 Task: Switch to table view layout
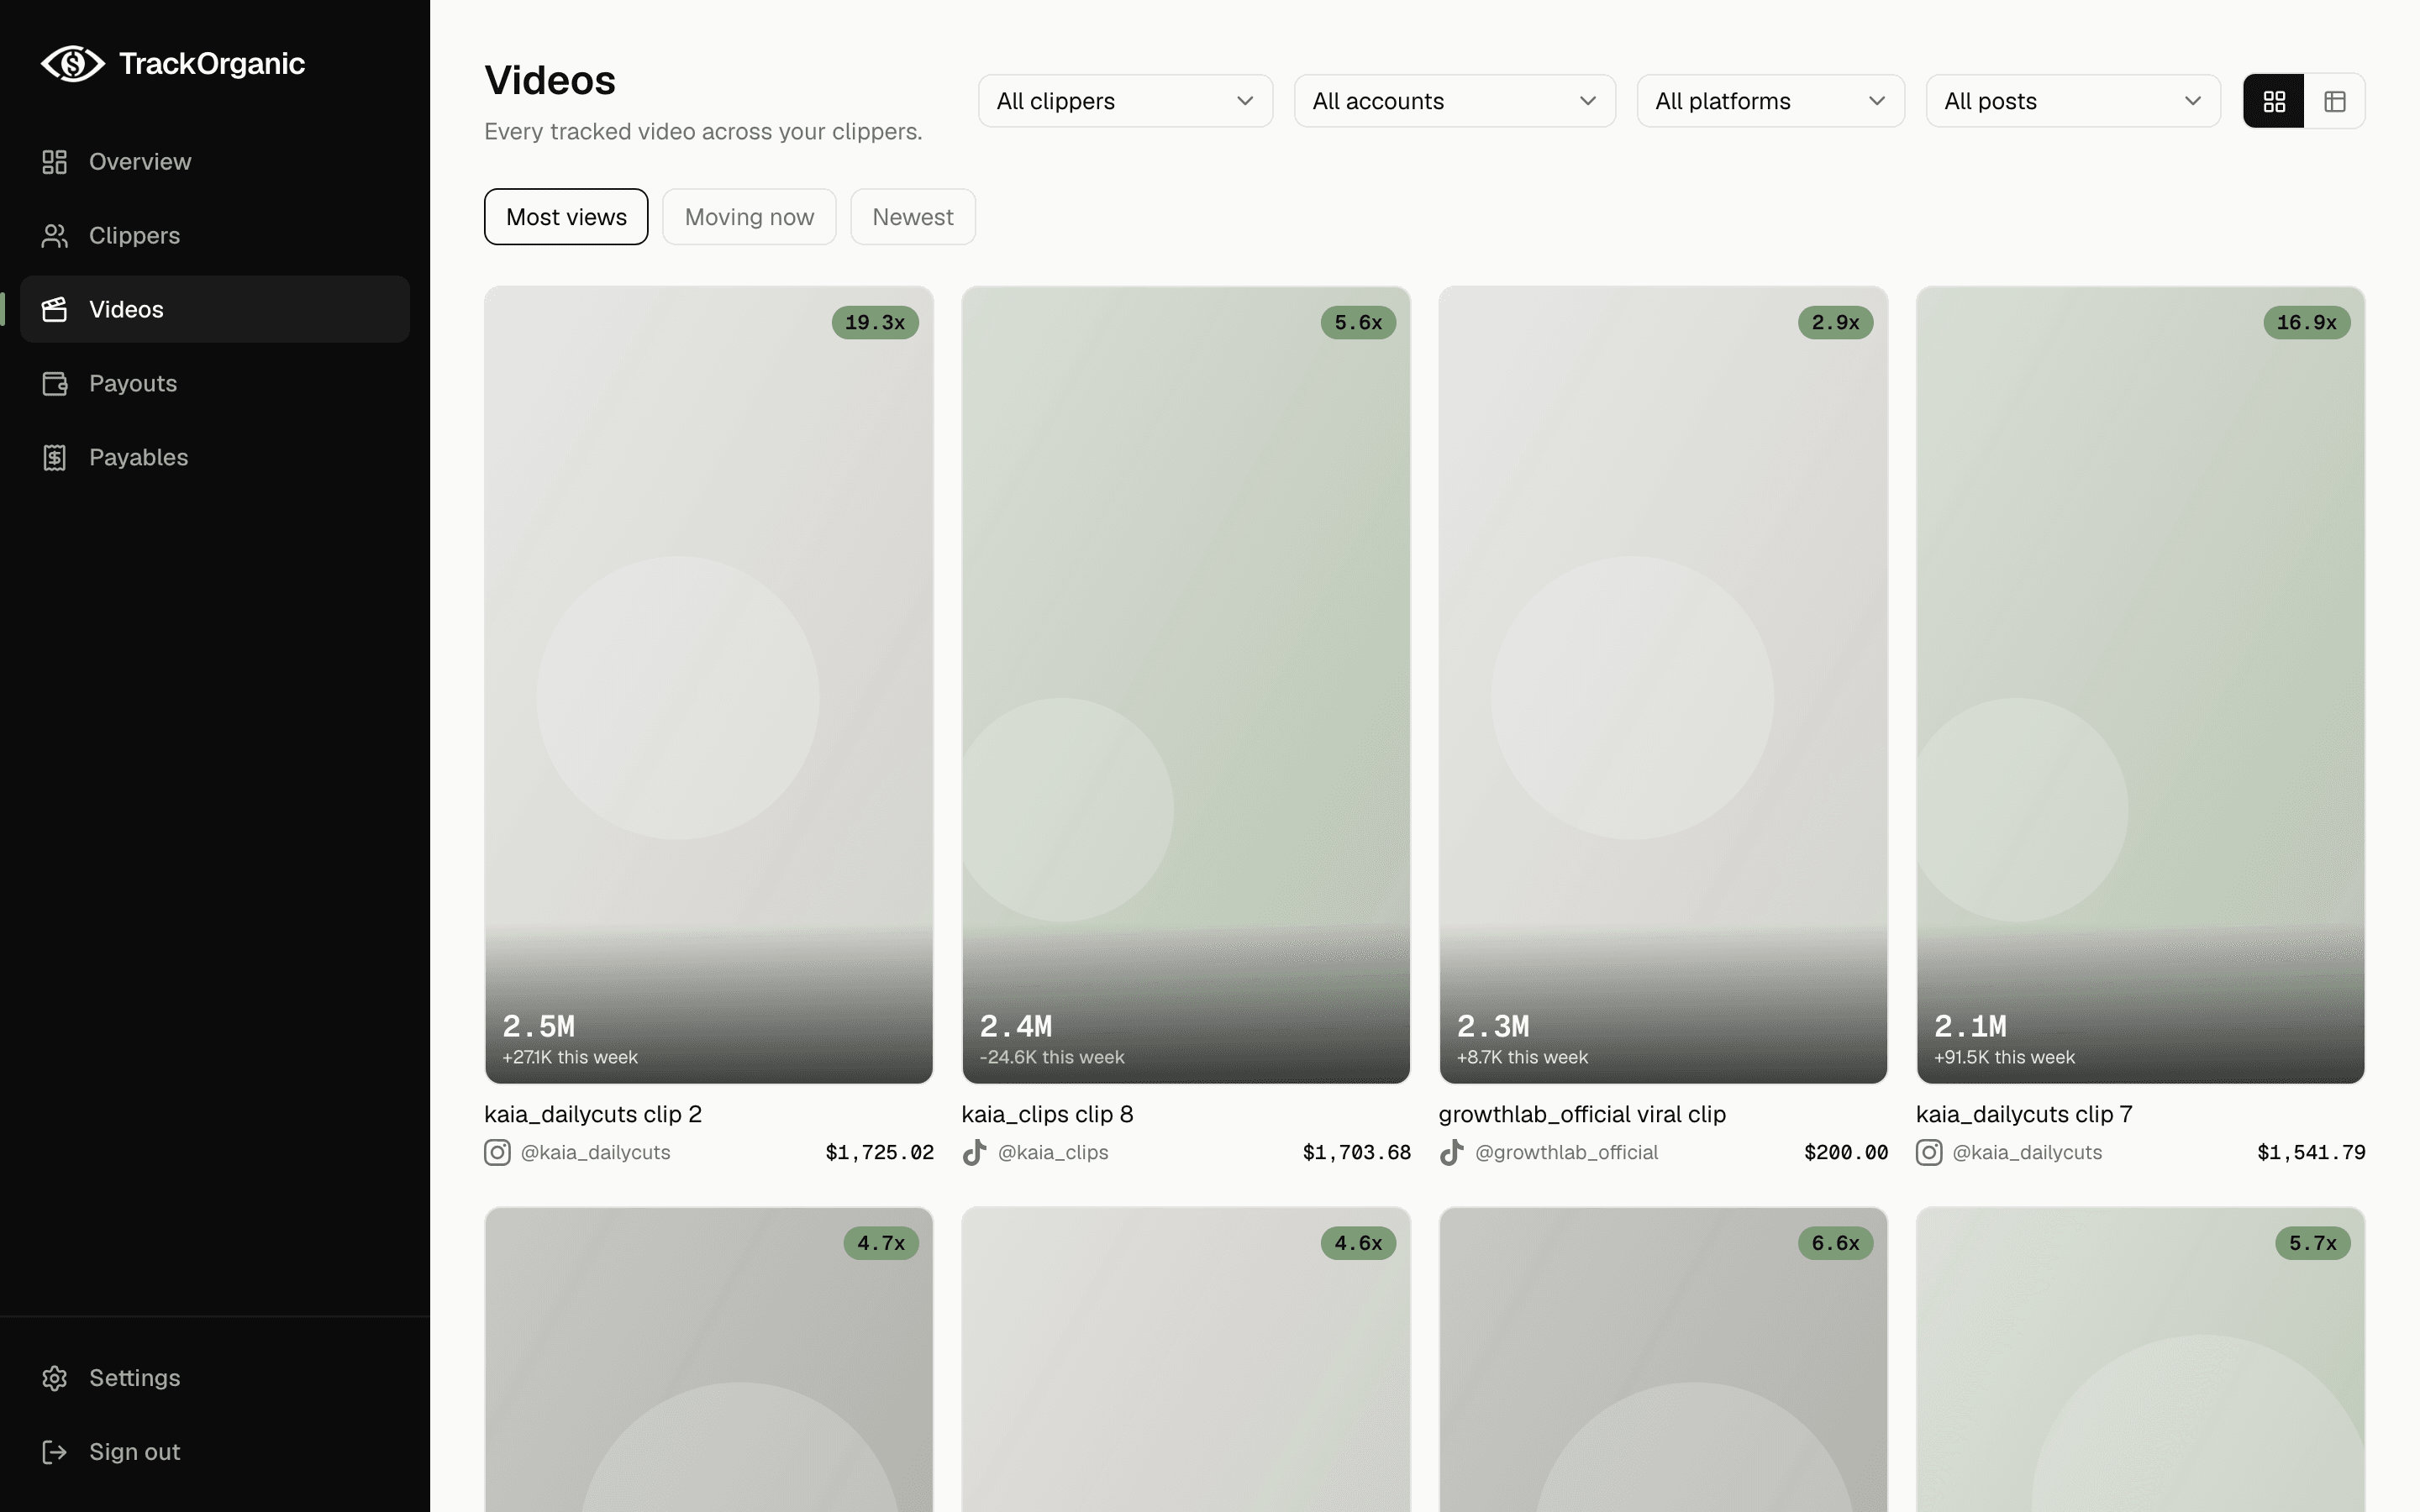pyautogui.click(x=2335, y=101)
